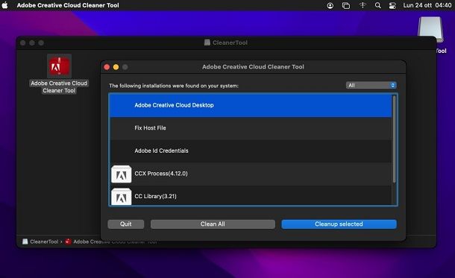Open the All filter dropdown
The image size is (455, 278).
(x=371, y=85)
